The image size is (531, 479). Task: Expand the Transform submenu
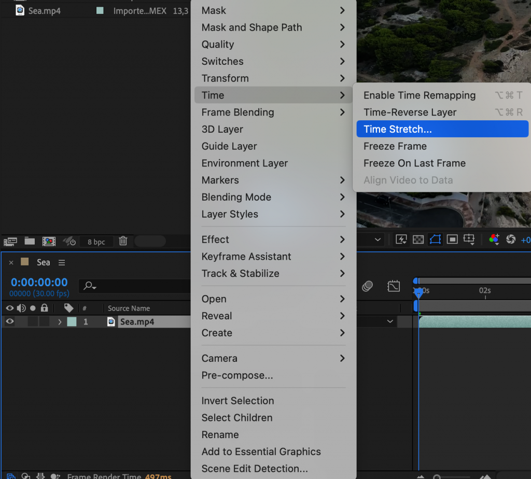(225, 78)
